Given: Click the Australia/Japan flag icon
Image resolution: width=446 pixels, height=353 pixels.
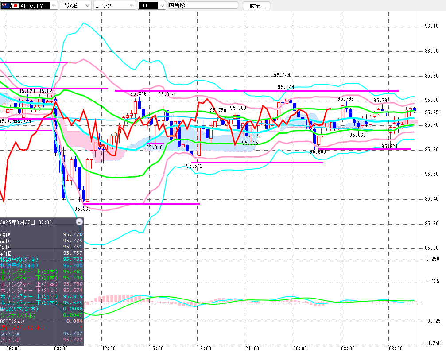Looking at the screenshot, I should pyautogui.click(x=10, y=5).
